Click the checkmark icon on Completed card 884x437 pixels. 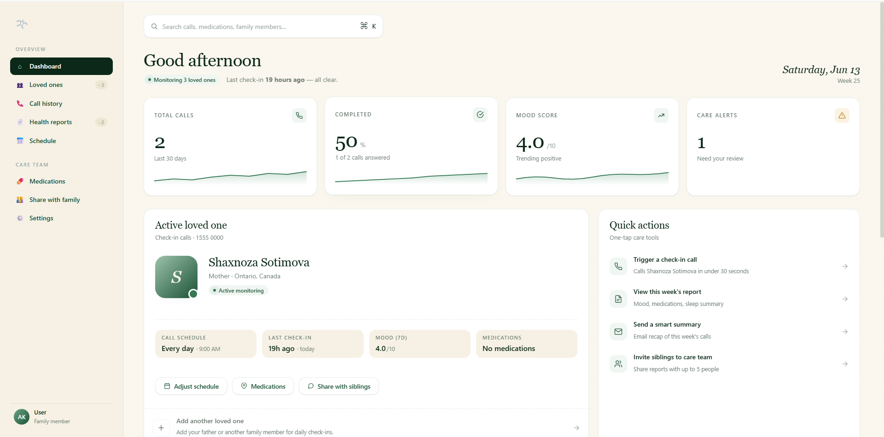click(x=480, y=115)
